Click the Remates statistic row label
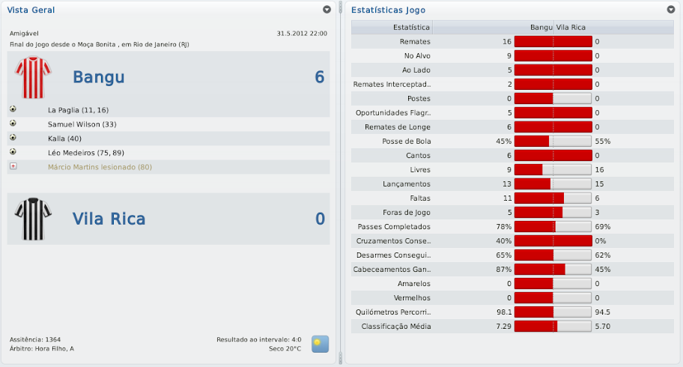 point(415,42)
